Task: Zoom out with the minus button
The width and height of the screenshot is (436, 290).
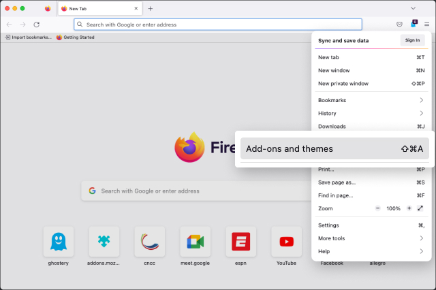Action: click(378, 208)
